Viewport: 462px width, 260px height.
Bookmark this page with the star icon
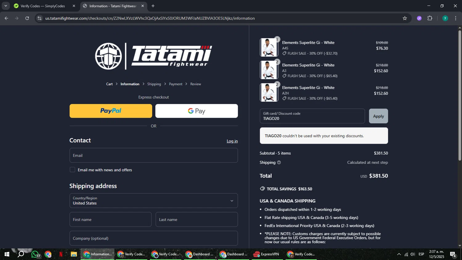405,18
